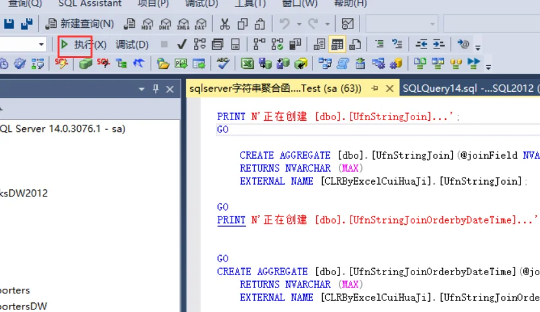Open the SQL editor toolbar overflow options

[x=478, y=47]
